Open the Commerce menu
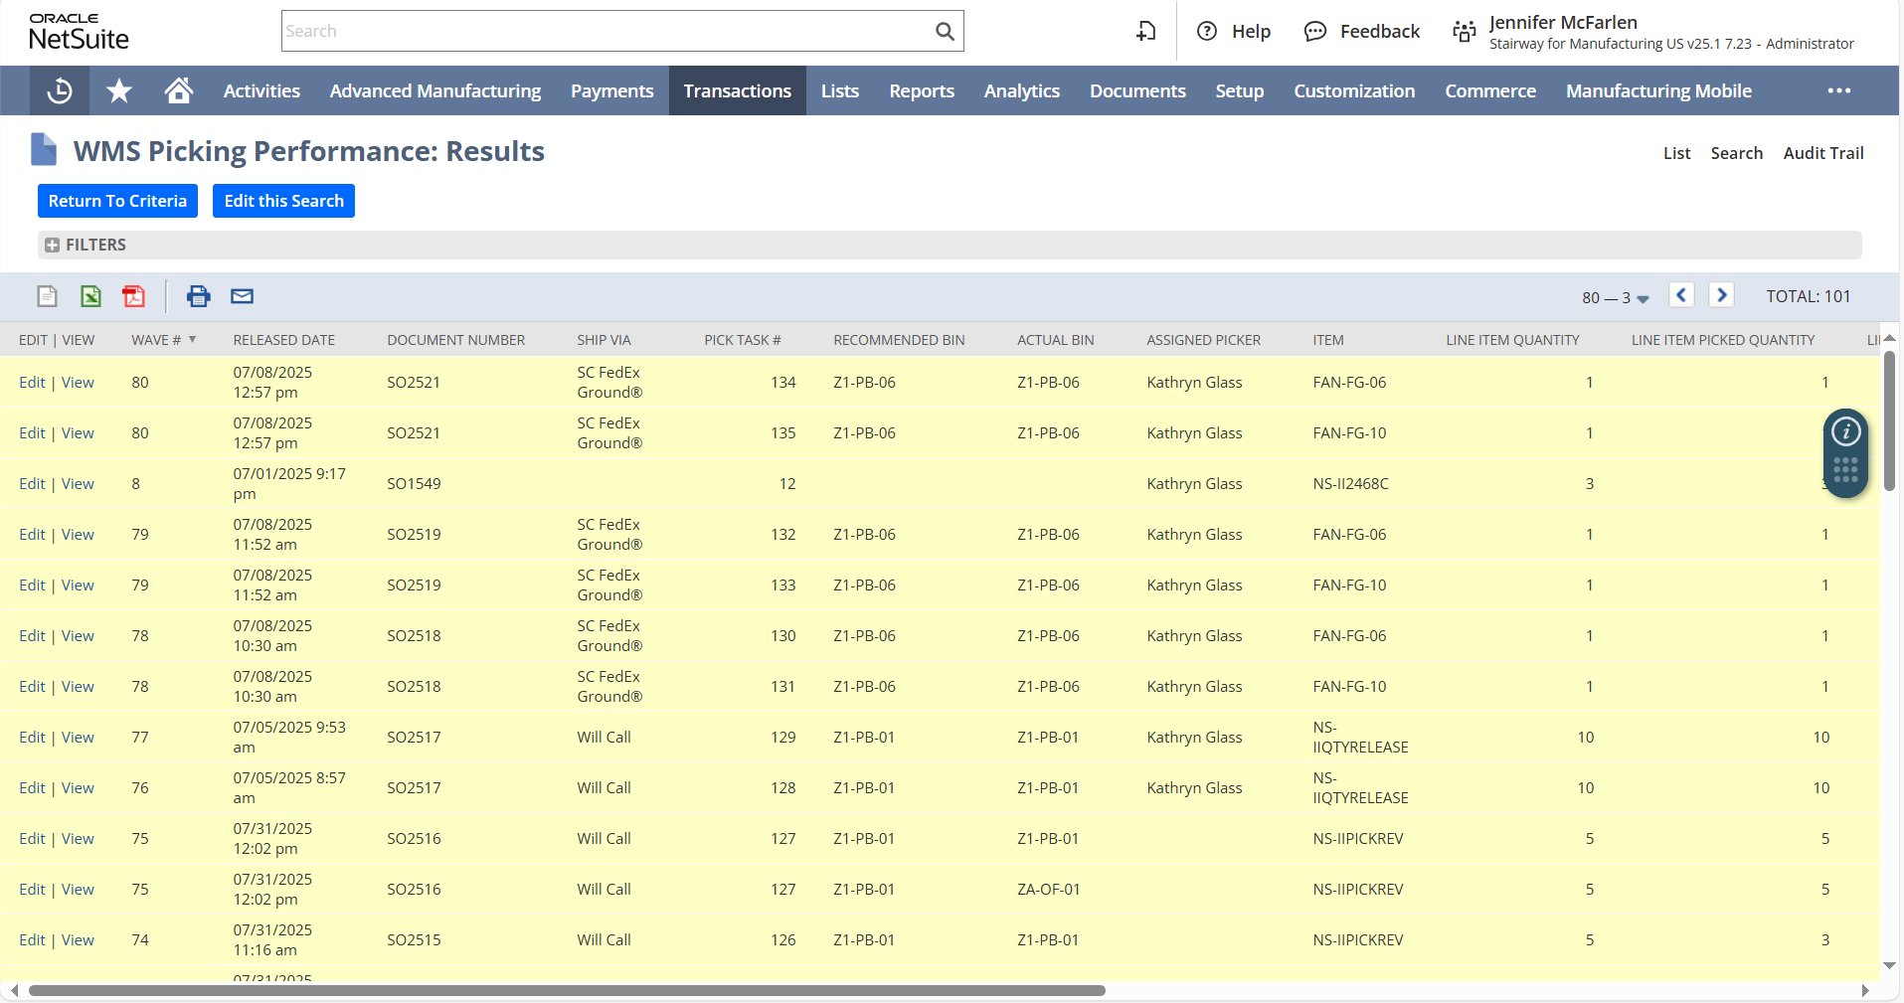 (1490, 91)
